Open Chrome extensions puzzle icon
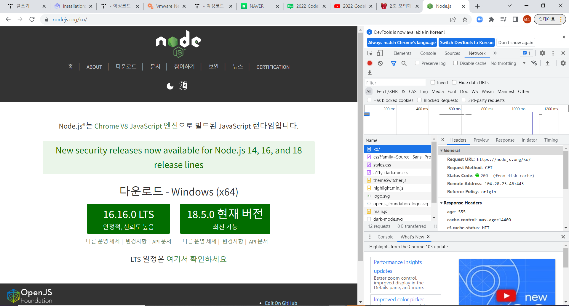The height and width of the screenshot is (306, 569). (x=491, y=20)
